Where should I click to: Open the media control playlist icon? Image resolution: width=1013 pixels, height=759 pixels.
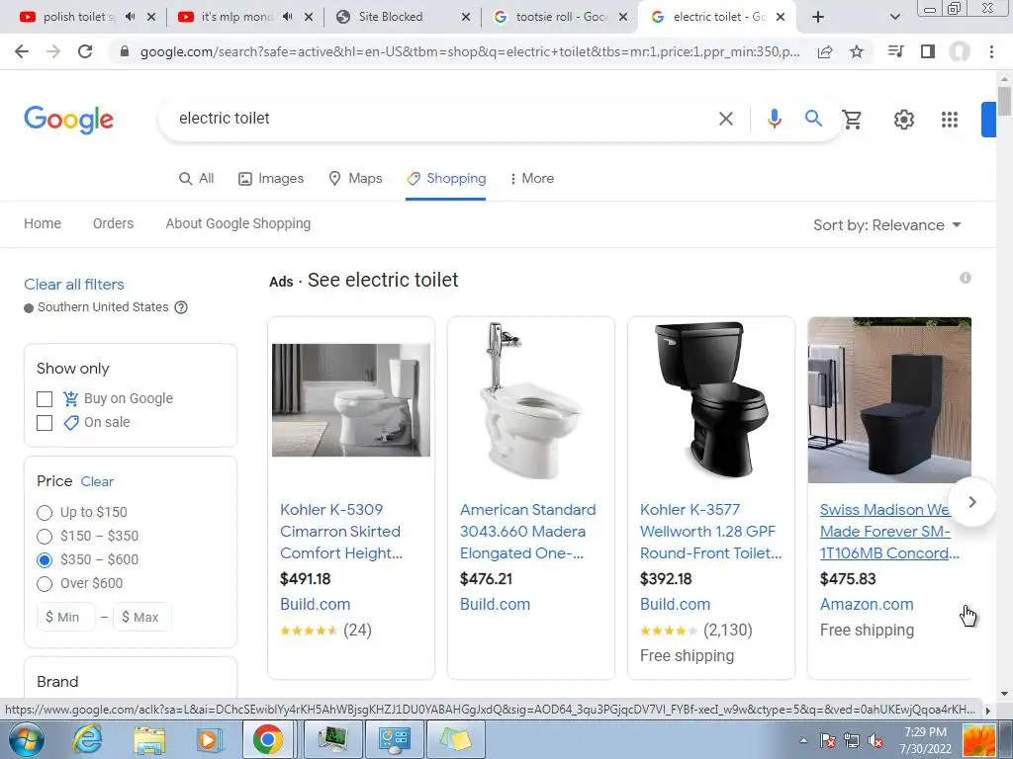point(895,51)
